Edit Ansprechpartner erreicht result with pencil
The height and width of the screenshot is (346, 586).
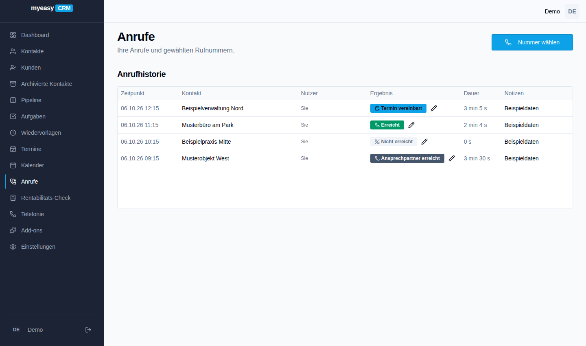(x=452, y=158)
